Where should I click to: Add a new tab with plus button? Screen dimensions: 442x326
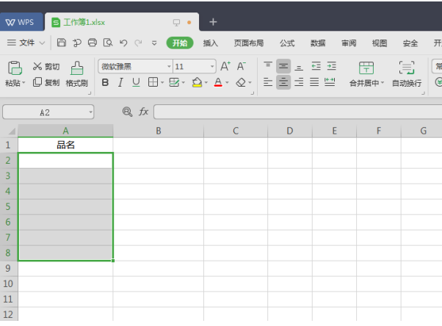[213, 22]
